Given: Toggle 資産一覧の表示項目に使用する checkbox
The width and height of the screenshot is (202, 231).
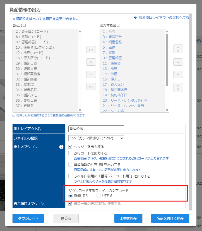Looking at the screenshot, I should coord(70,204).
